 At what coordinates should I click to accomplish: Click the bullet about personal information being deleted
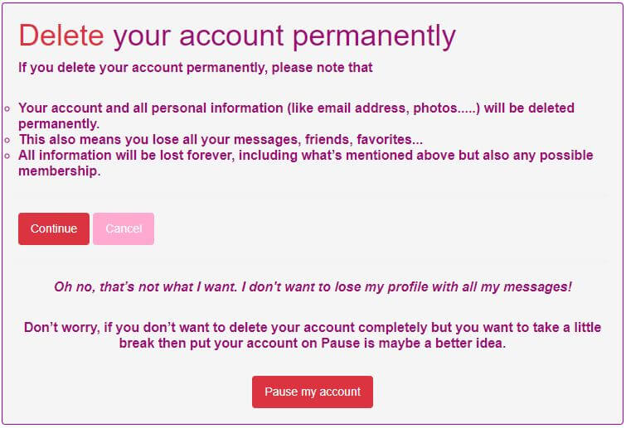click(296, 116)
